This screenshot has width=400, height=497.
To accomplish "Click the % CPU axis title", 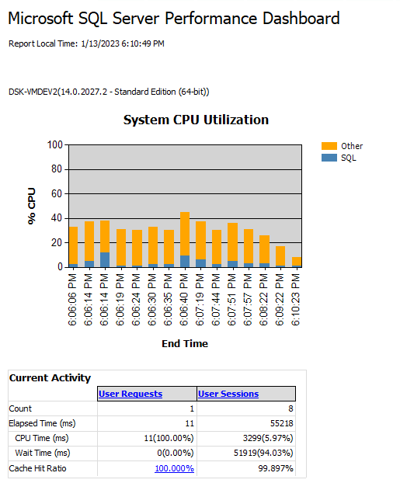I will [x=31, y=206].
